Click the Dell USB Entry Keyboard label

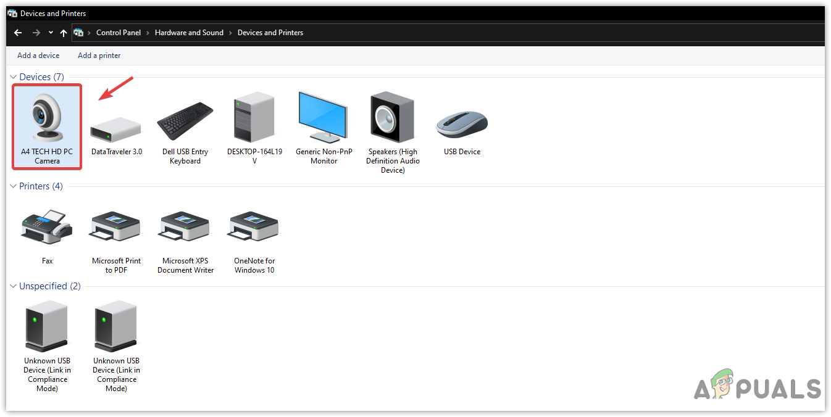click(x=185, y=156)
